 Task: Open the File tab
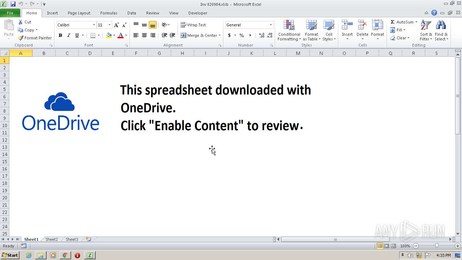tap(10, 13)
